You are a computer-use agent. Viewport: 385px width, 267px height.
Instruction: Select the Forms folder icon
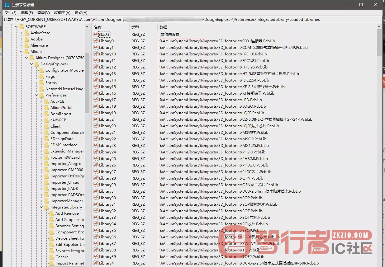[42, 83]
